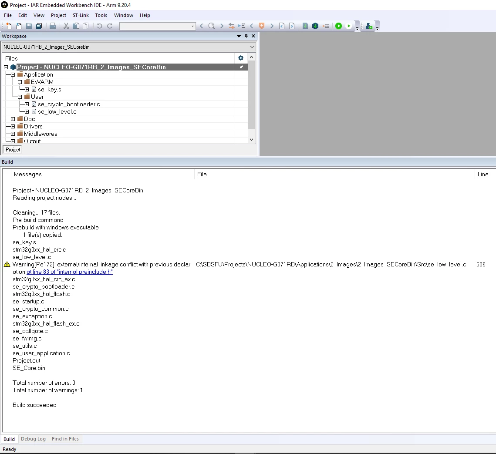This screenshot has height=454, width=496.
Task: Open the Workspace panel dropdown arrow
Action: tap(239, 36)
